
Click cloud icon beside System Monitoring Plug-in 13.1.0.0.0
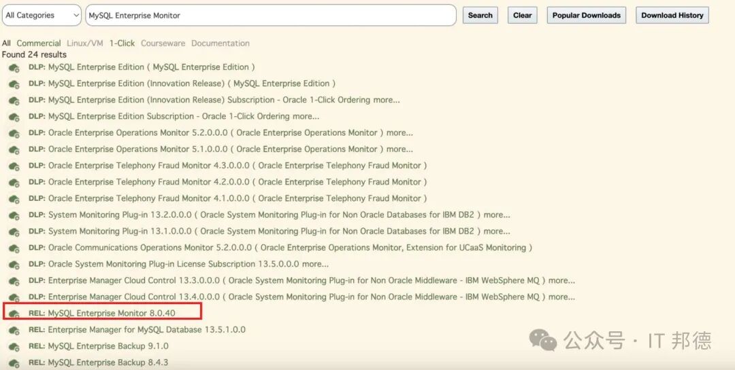[14, 232]
